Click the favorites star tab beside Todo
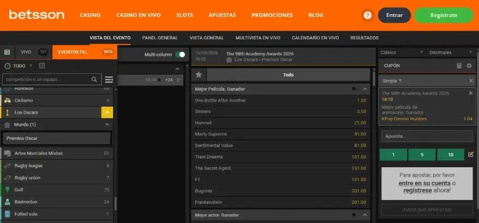Screen dimensions: 479x223 tap(199, 75)
